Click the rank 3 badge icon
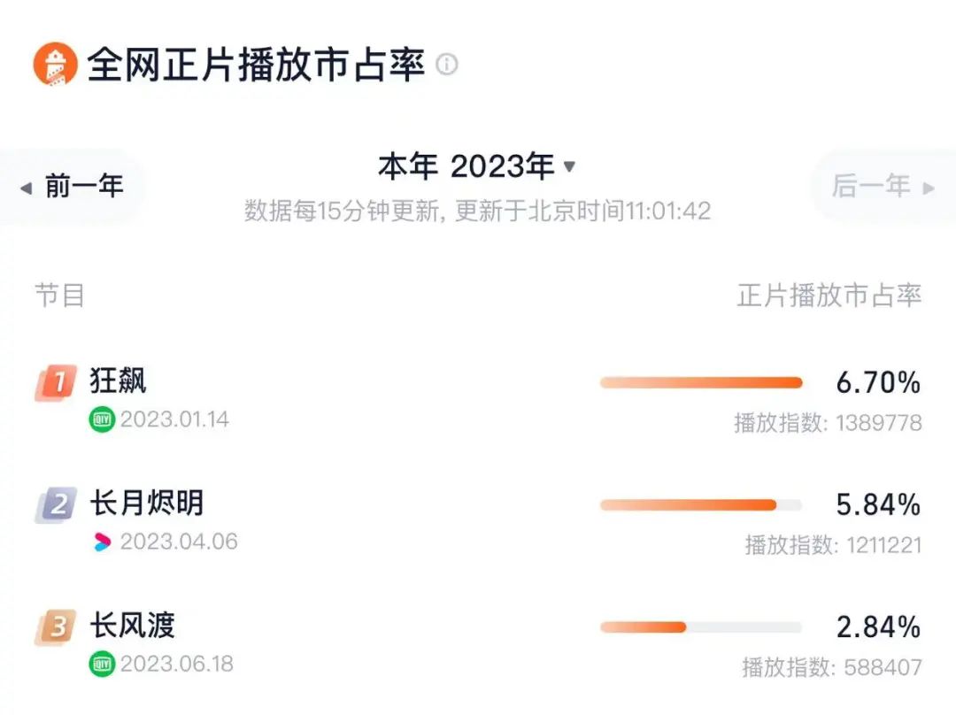Image resolution: width=956 pixels, height=715 pixels. [x=57, y=628]
